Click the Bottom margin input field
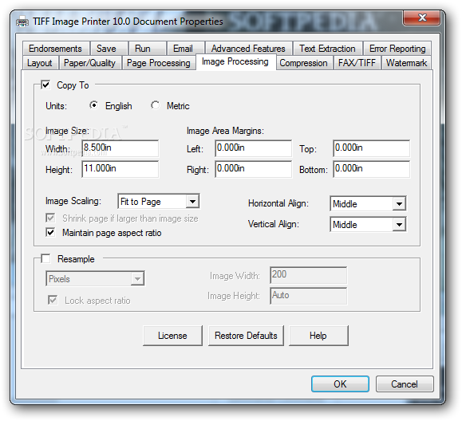Viewport: 462px width, 421px height. (372, 169)
